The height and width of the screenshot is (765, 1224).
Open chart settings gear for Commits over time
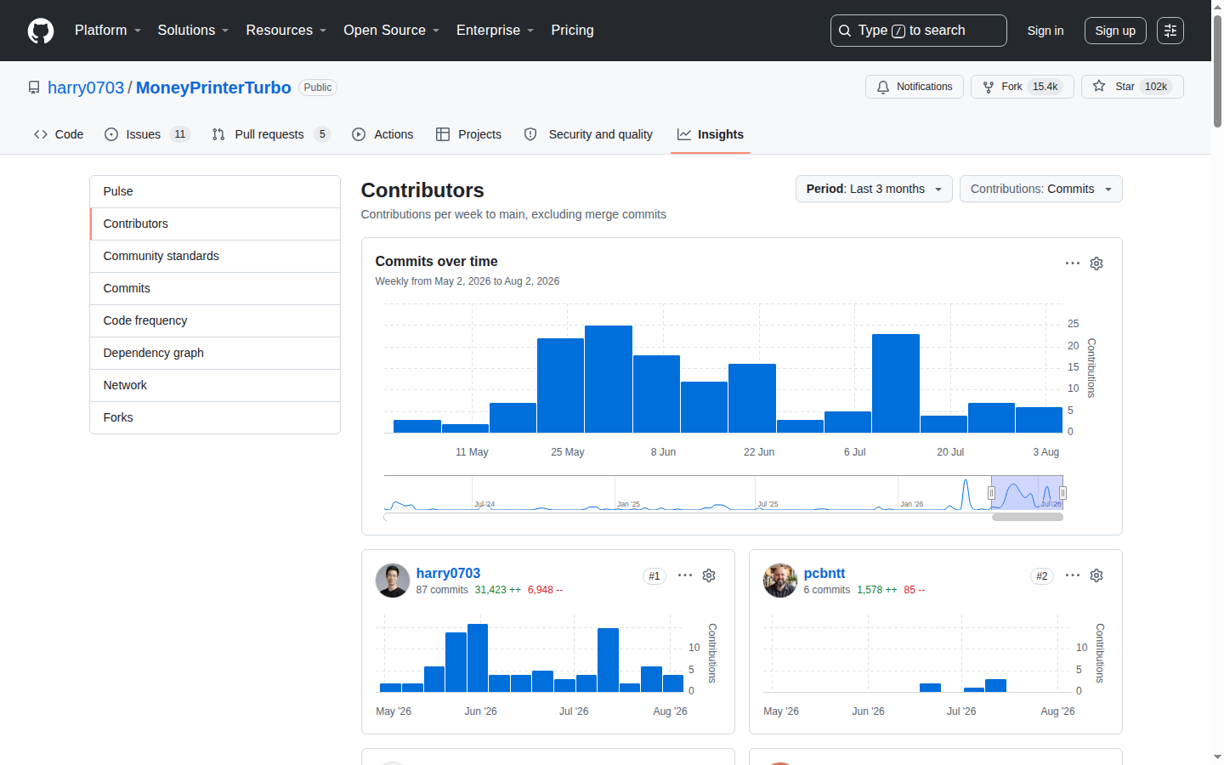pyautogui.click(x=1096, y=263)
